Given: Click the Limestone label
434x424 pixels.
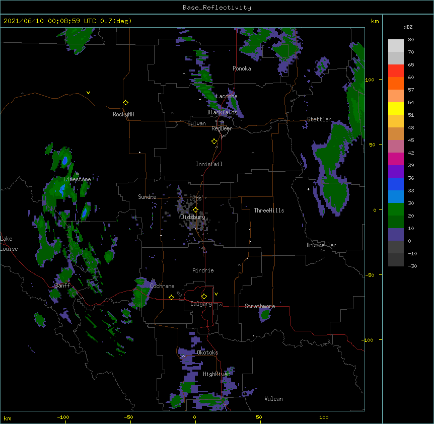Looking at the screenshot, I should (x=77, y=179).
